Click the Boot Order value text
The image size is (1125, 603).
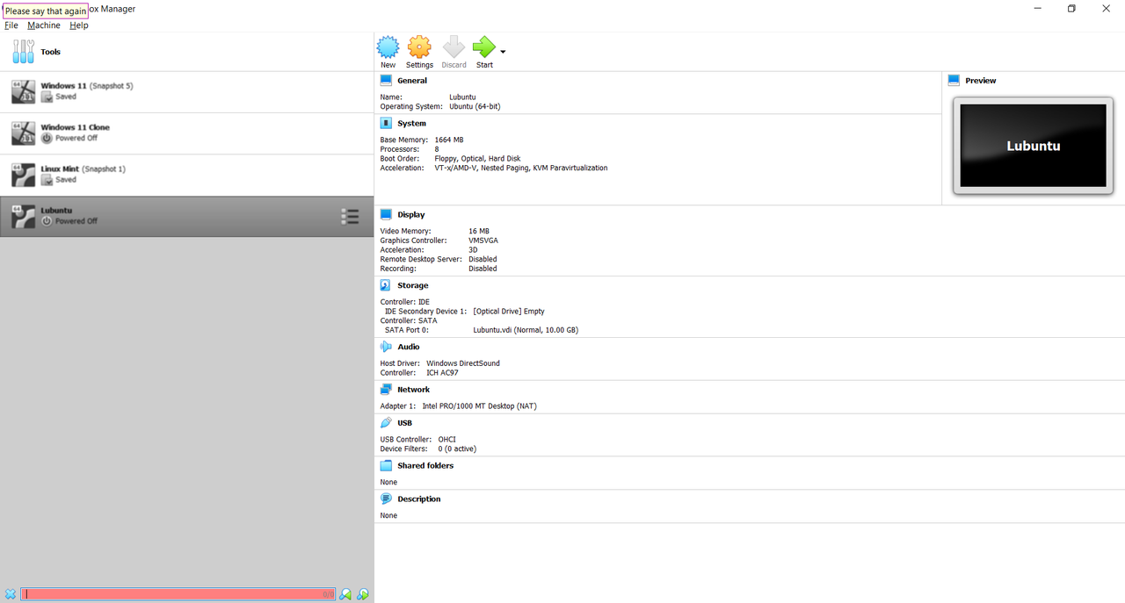477,159
